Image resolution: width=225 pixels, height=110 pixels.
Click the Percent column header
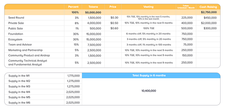(73, 7)
